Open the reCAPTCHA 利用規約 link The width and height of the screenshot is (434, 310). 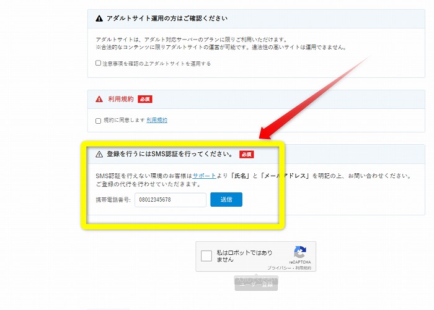pos(304,268)
